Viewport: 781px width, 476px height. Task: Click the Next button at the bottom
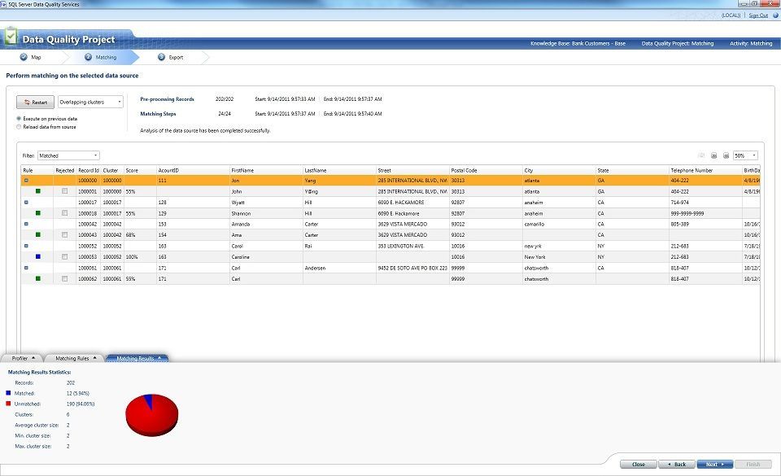[715, 464]
